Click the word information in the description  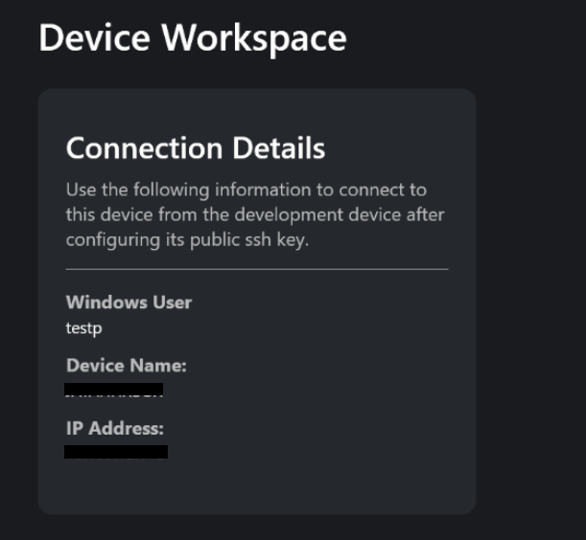click(x=263, y=190)
